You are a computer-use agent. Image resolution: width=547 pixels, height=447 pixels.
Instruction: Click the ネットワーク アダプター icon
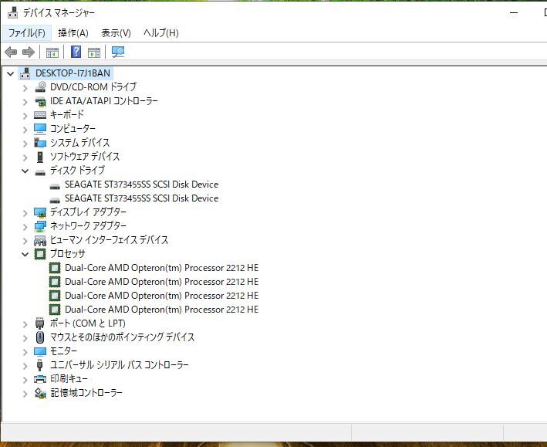(40, 226)
